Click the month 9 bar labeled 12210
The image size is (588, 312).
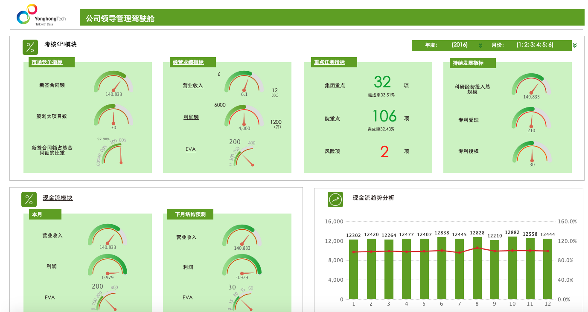pyautogui.click(x=495, y=270)
